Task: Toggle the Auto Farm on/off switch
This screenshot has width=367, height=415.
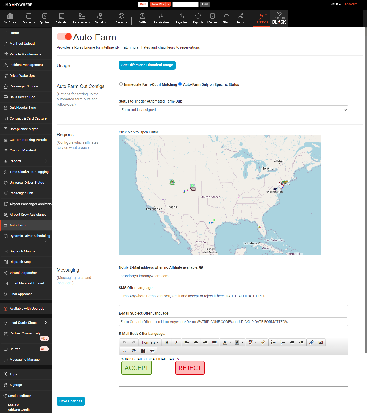Action: point(64,37)
